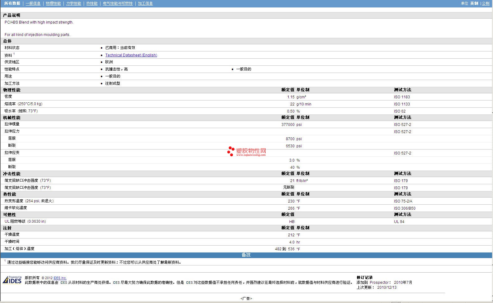
Task: Open Technical Datasheet (English) link
Action: 131,55
